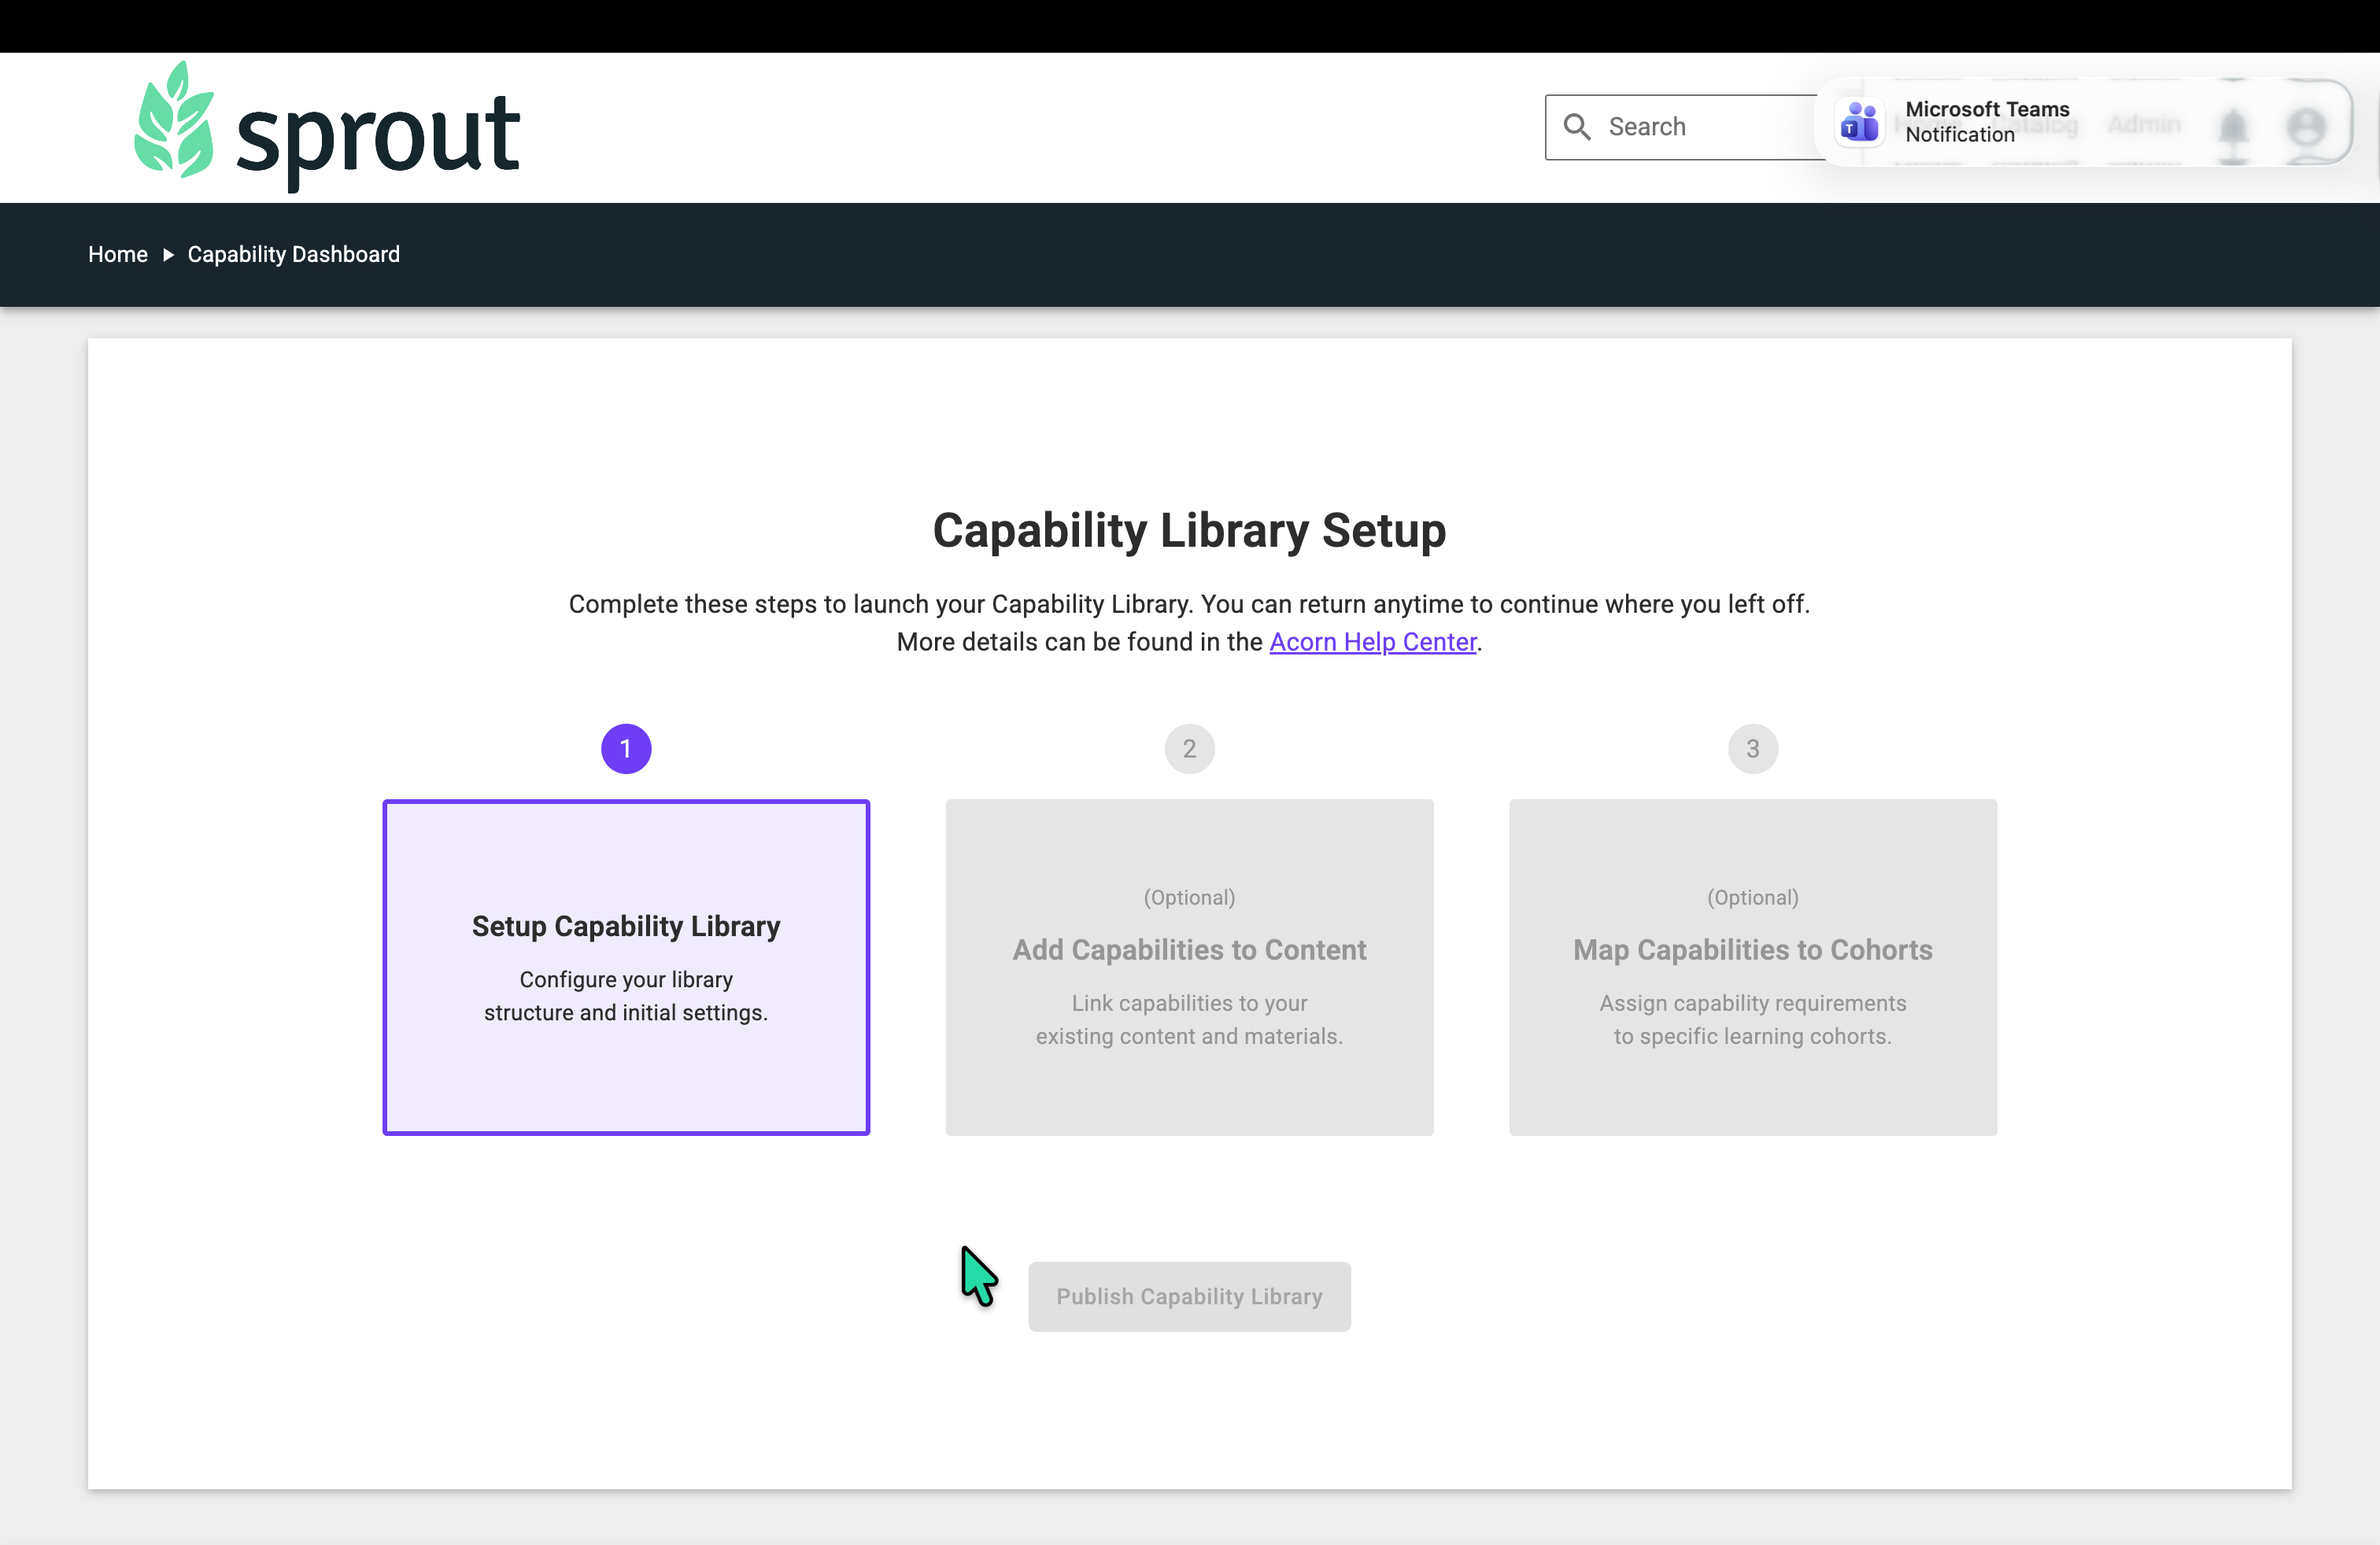Screen dimensions: 2380x1545
Task: Select the Map Capabilities to Cohorts card
Action: (1752, 966)
